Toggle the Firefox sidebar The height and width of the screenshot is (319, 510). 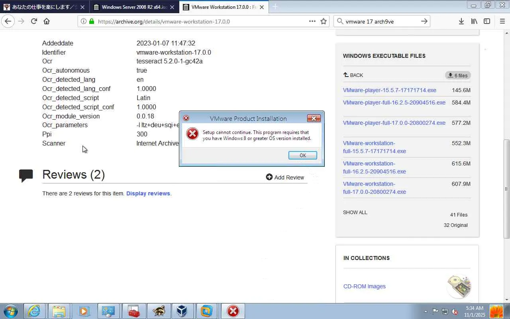coord(487,22)
